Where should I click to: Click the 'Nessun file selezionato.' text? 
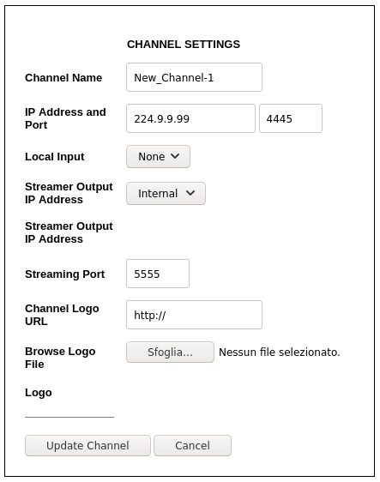279,352
